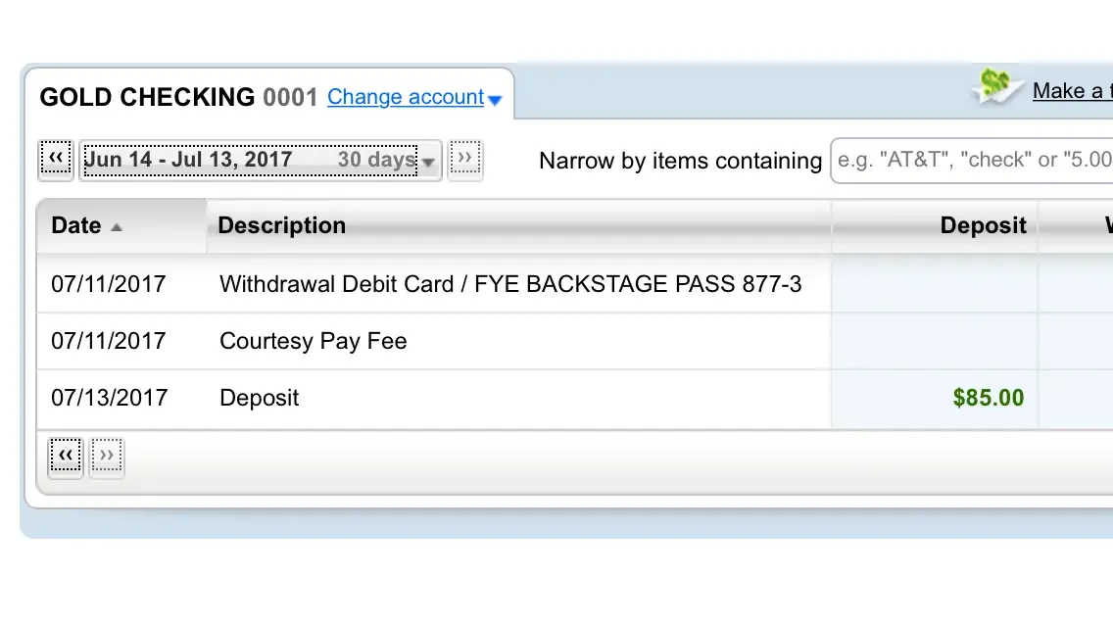Image resolution: width=1113 pixels, height=627 pixels.
Task: Click bottom double-right next page arrow
Action: pyautogui.click(x=107, y=457)
